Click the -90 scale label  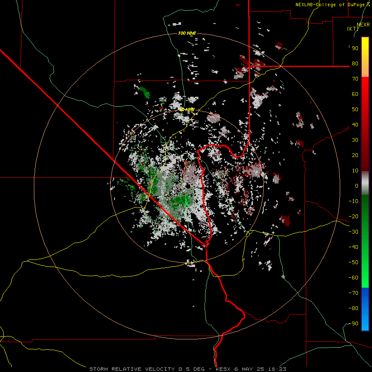click(x=353, y=324)
